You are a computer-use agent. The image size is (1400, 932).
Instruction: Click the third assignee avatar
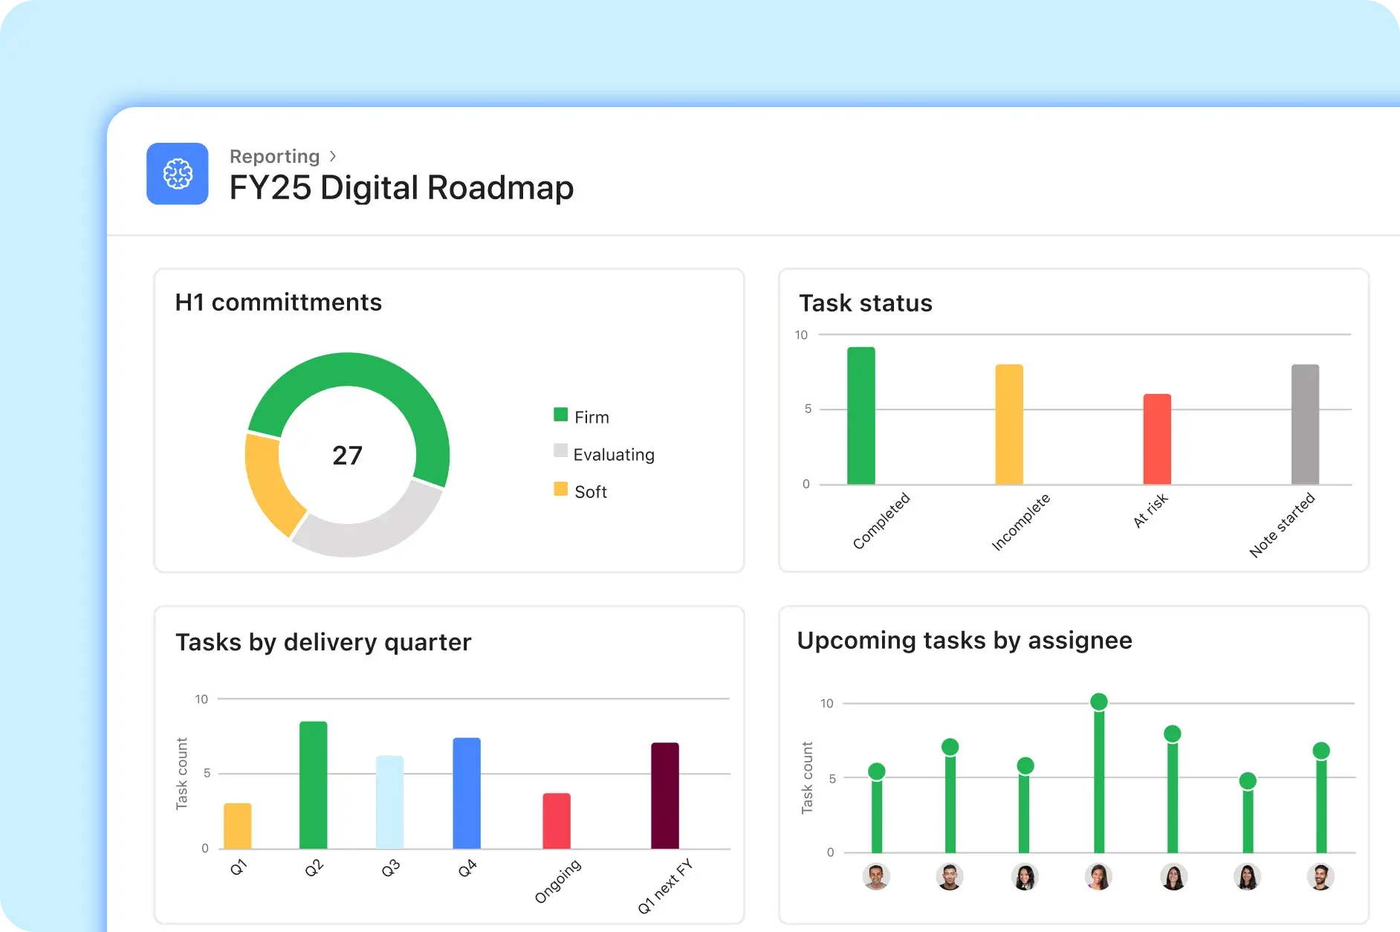coord(1025,877)
